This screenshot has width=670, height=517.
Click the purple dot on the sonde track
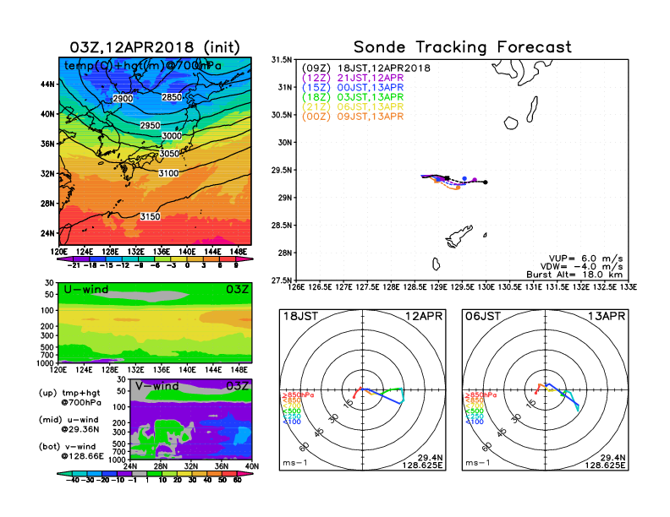[475, 180]
